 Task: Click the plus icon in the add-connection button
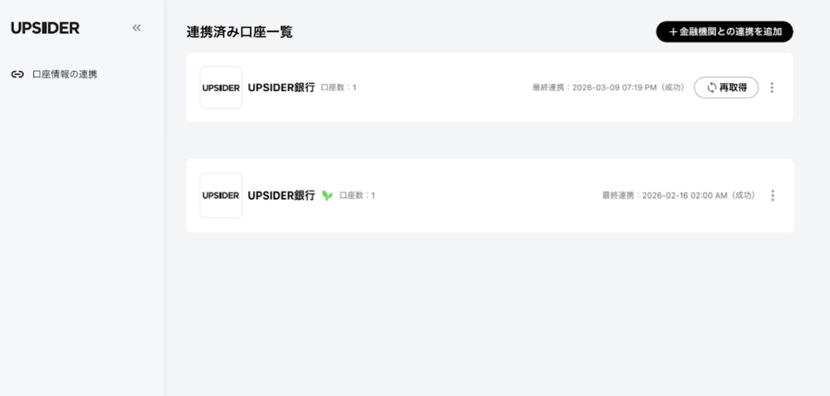[x=673, y=32]
